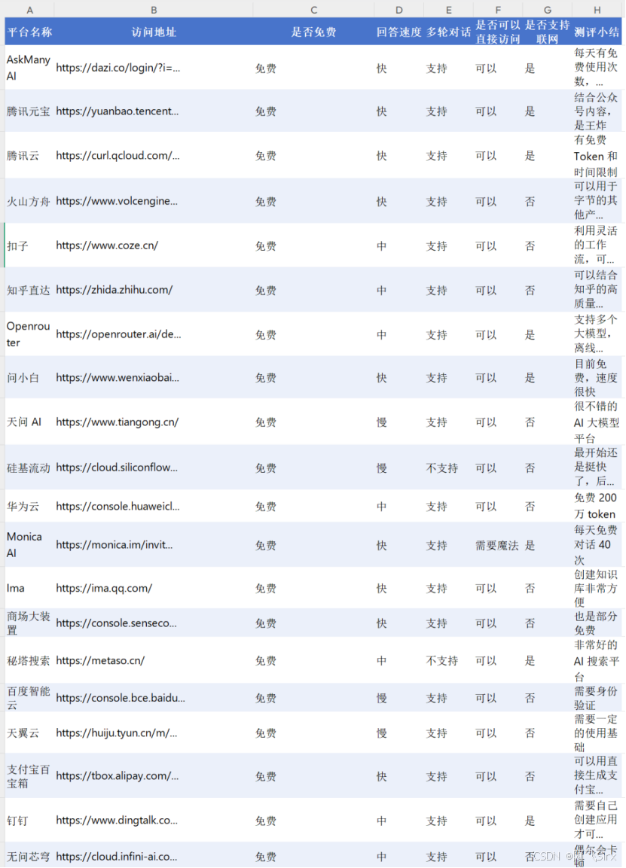Screen dimensions: 626x868
Task: Select the 秘塔搜索 name cell
Action: pyautogui.click(x=29, y=660)
